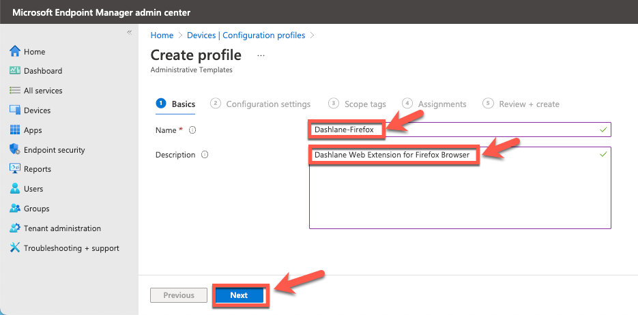Click the Groups people icon
The width and height of the screenshot is (638, 315).
14,208
